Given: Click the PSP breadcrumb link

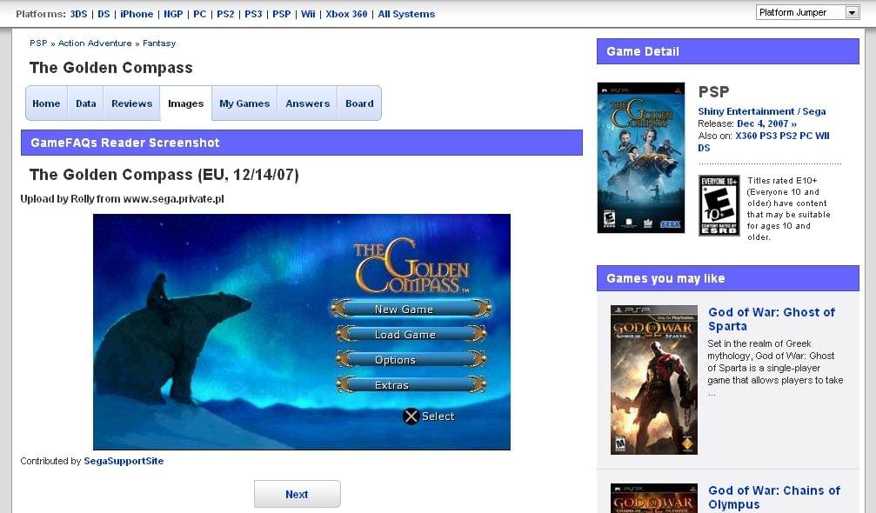Looking at the screenshot, I should pyautogui.click(x=38, y=43).
